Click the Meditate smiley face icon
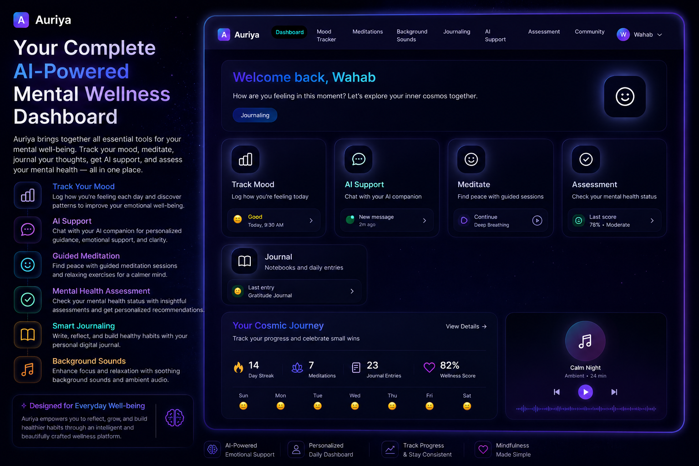 (x=471, y=159)
